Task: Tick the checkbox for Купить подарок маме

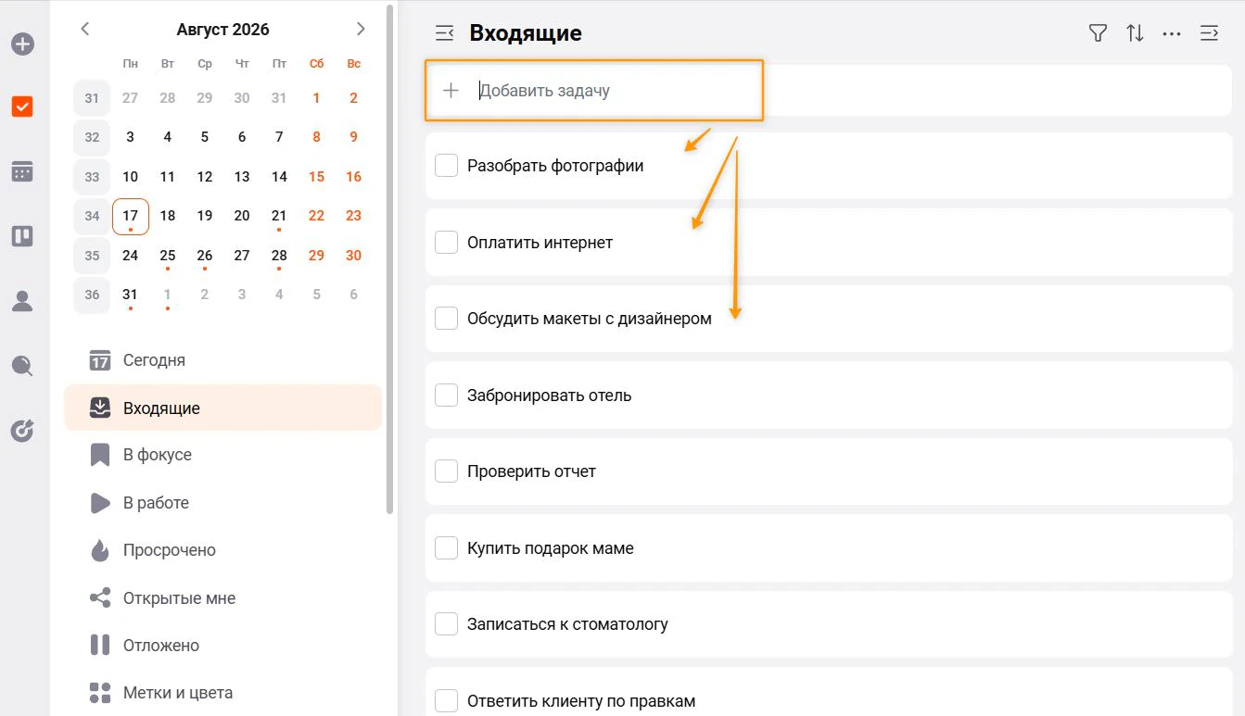Action: (x=447, y=548)
